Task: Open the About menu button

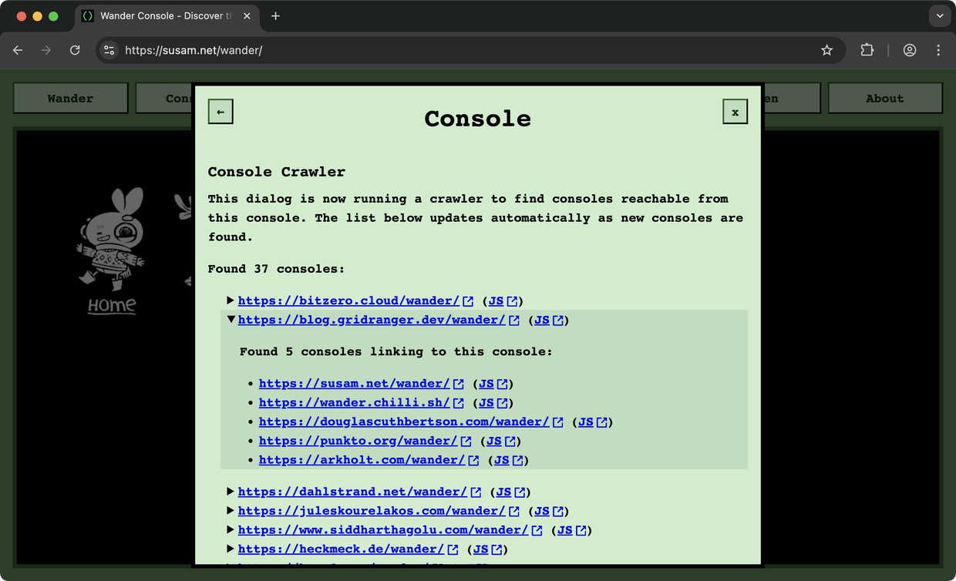Action: pos(884,99)
